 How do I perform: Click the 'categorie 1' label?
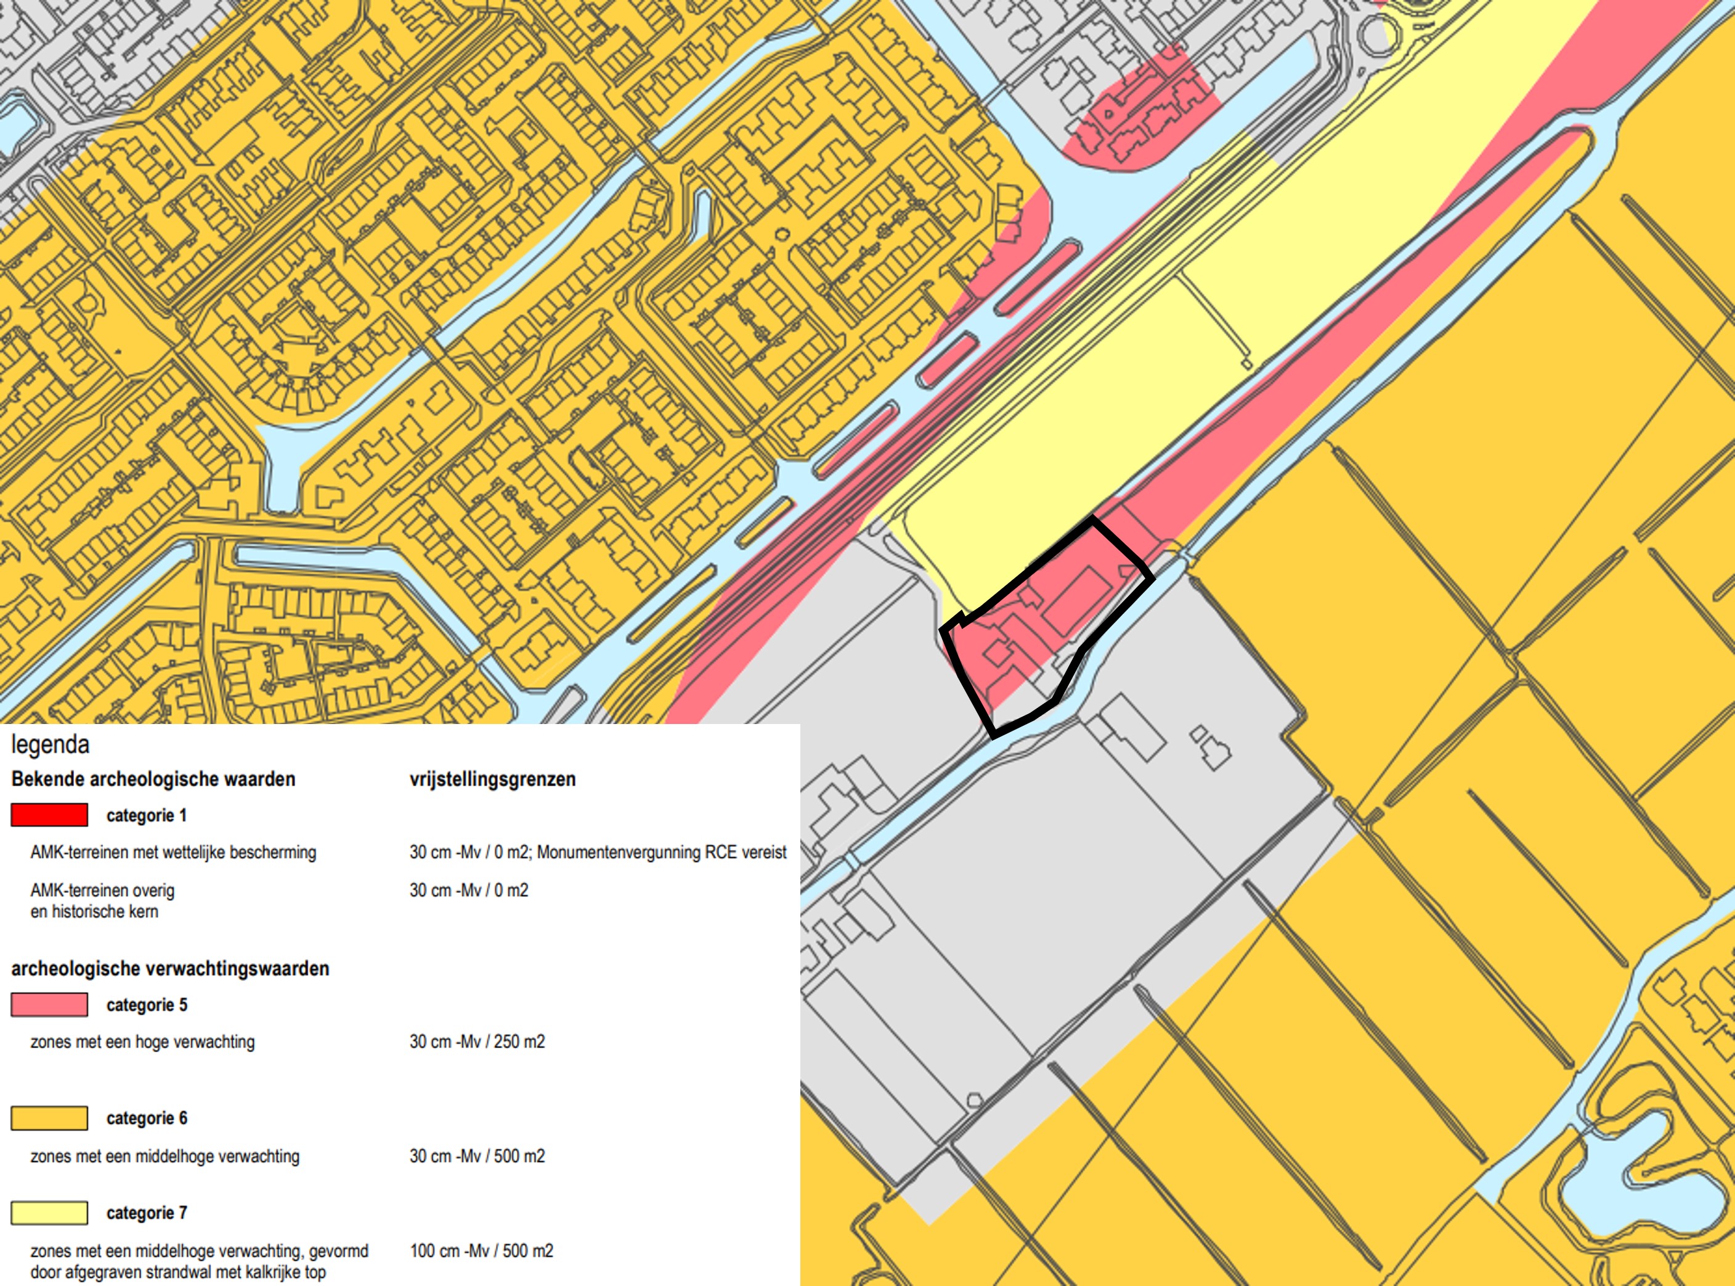147,815
